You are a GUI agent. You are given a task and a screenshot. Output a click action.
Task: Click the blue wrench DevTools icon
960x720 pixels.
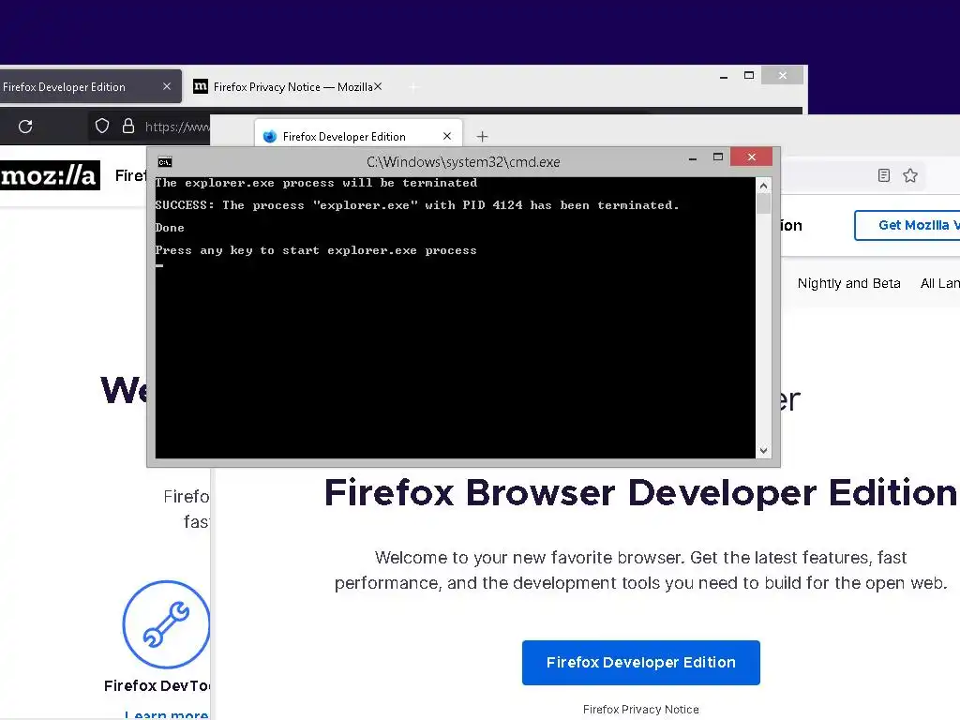(x=166, y=623)
